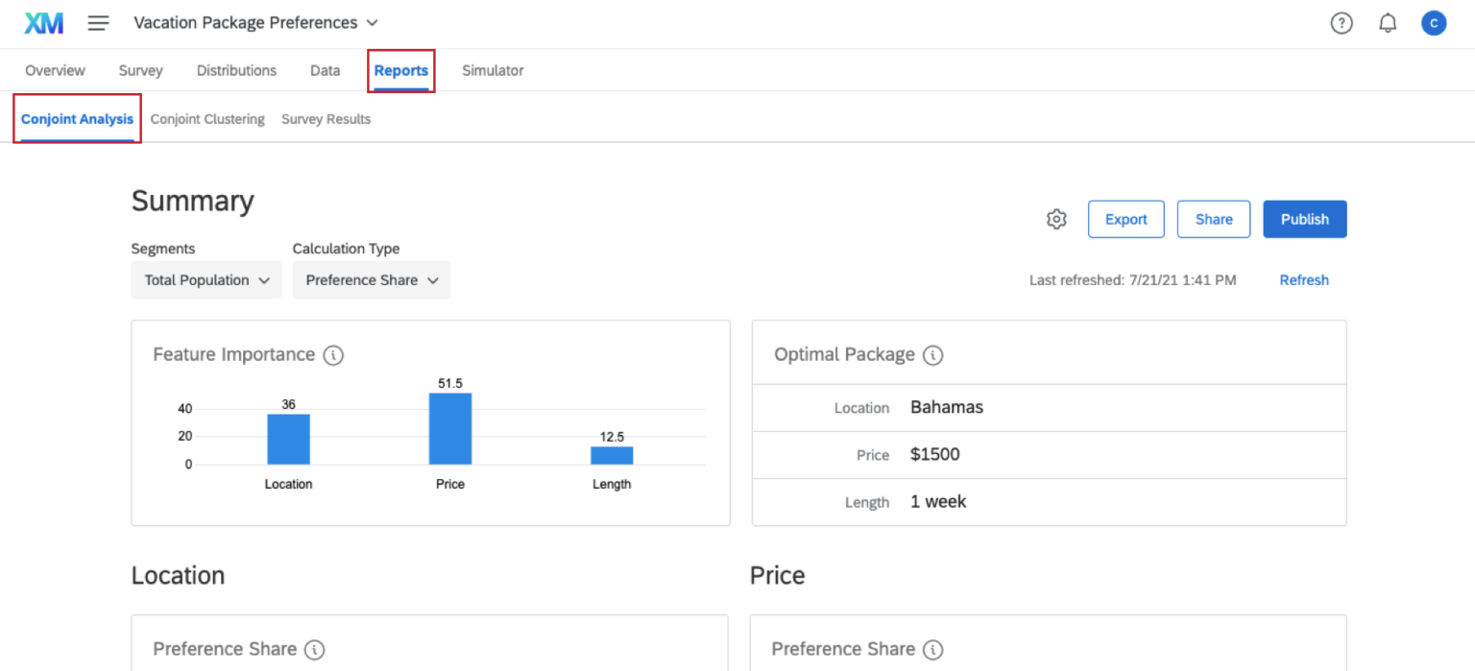Viewport: 1475px width, 671px height.
Task: Click the Feature Importance info icon
Action: point(333,354)
